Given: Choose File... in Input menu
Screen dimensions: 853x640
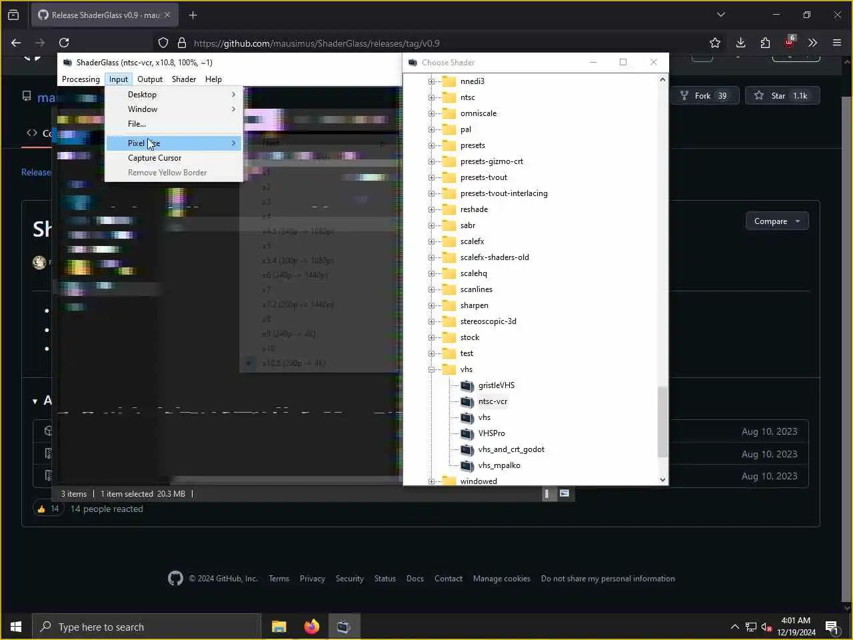Looking at the screenshot, I should click(x=174, y=124).
